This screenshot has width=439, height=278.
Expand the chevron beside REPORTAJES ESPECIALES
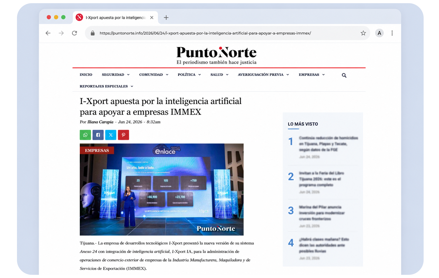click(x=132, y=86)
